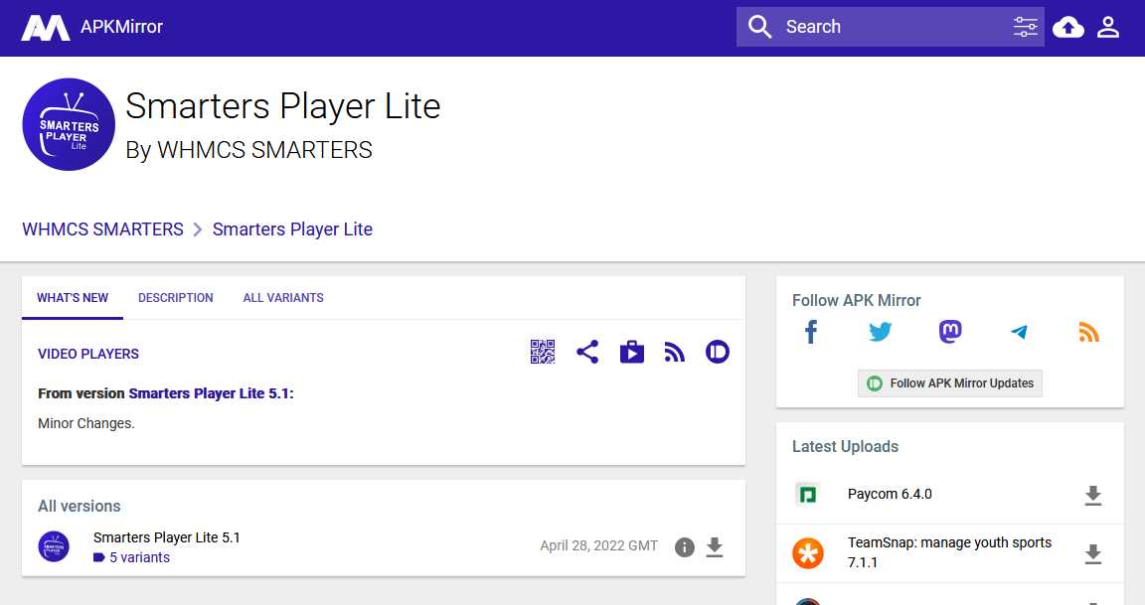Open WHMCS SMARTERS breadcrumb link
The height and width of the screenshot is (605, 1145).
click(103, 229)
